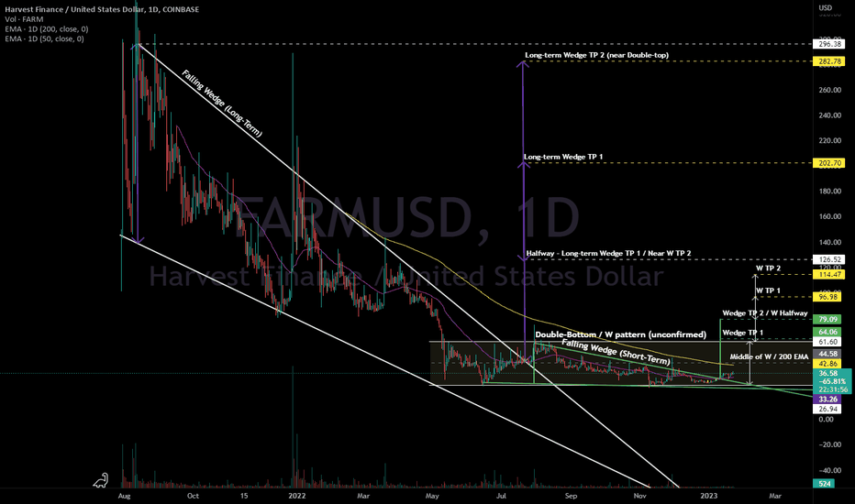This screenshot has width=855, height=504.
Task: Click the USD currency label
Action: pos(826,7)
